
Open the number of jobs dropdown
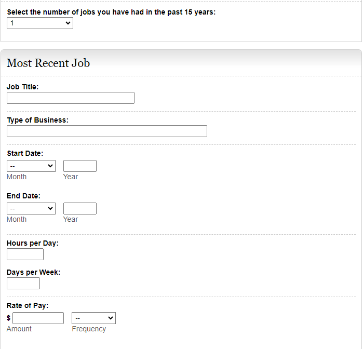point(40,23)
